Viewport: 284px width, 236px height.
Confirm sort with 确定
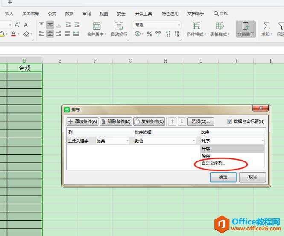pos(223,177)
